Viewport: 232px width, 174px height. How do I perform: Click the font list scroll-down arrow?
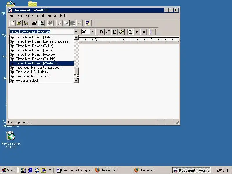pos(76,81)
